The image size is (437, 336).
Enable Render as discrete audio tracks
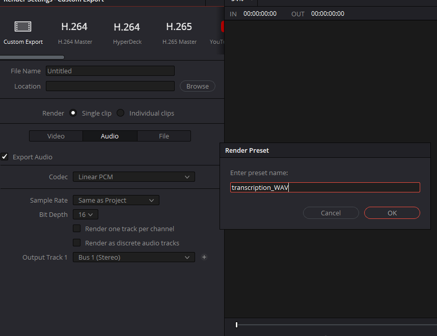pos(76,243)
